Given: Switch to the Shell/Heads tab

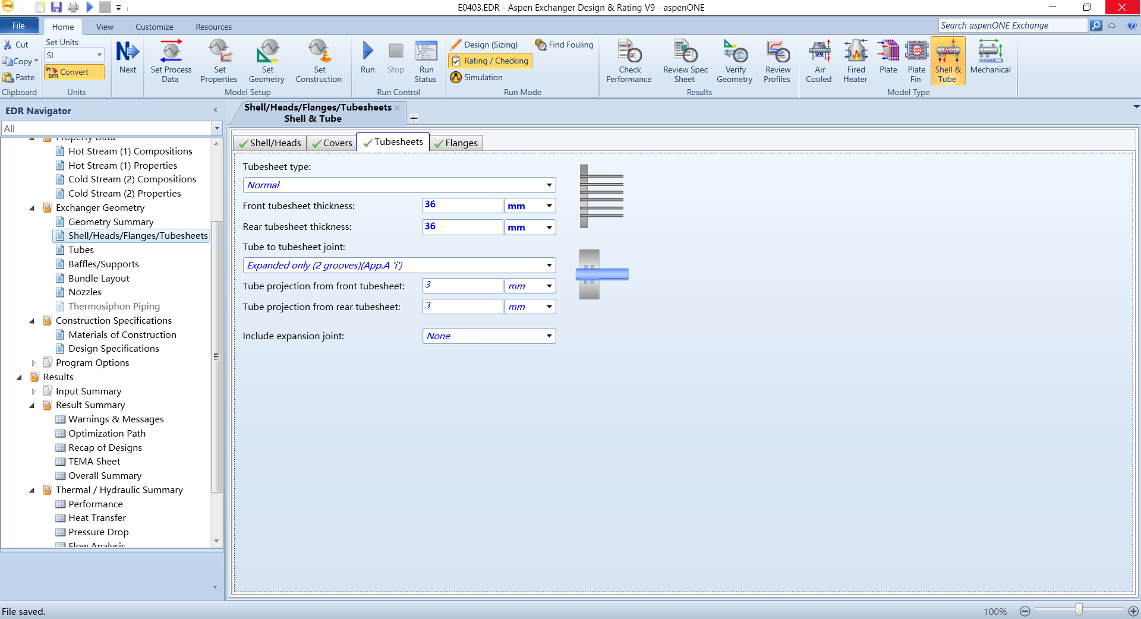Looking at the screenshot, I should coord(270,143).
